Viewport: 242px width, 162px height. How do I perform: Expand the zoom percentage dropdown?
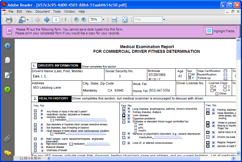click(104, 20)
